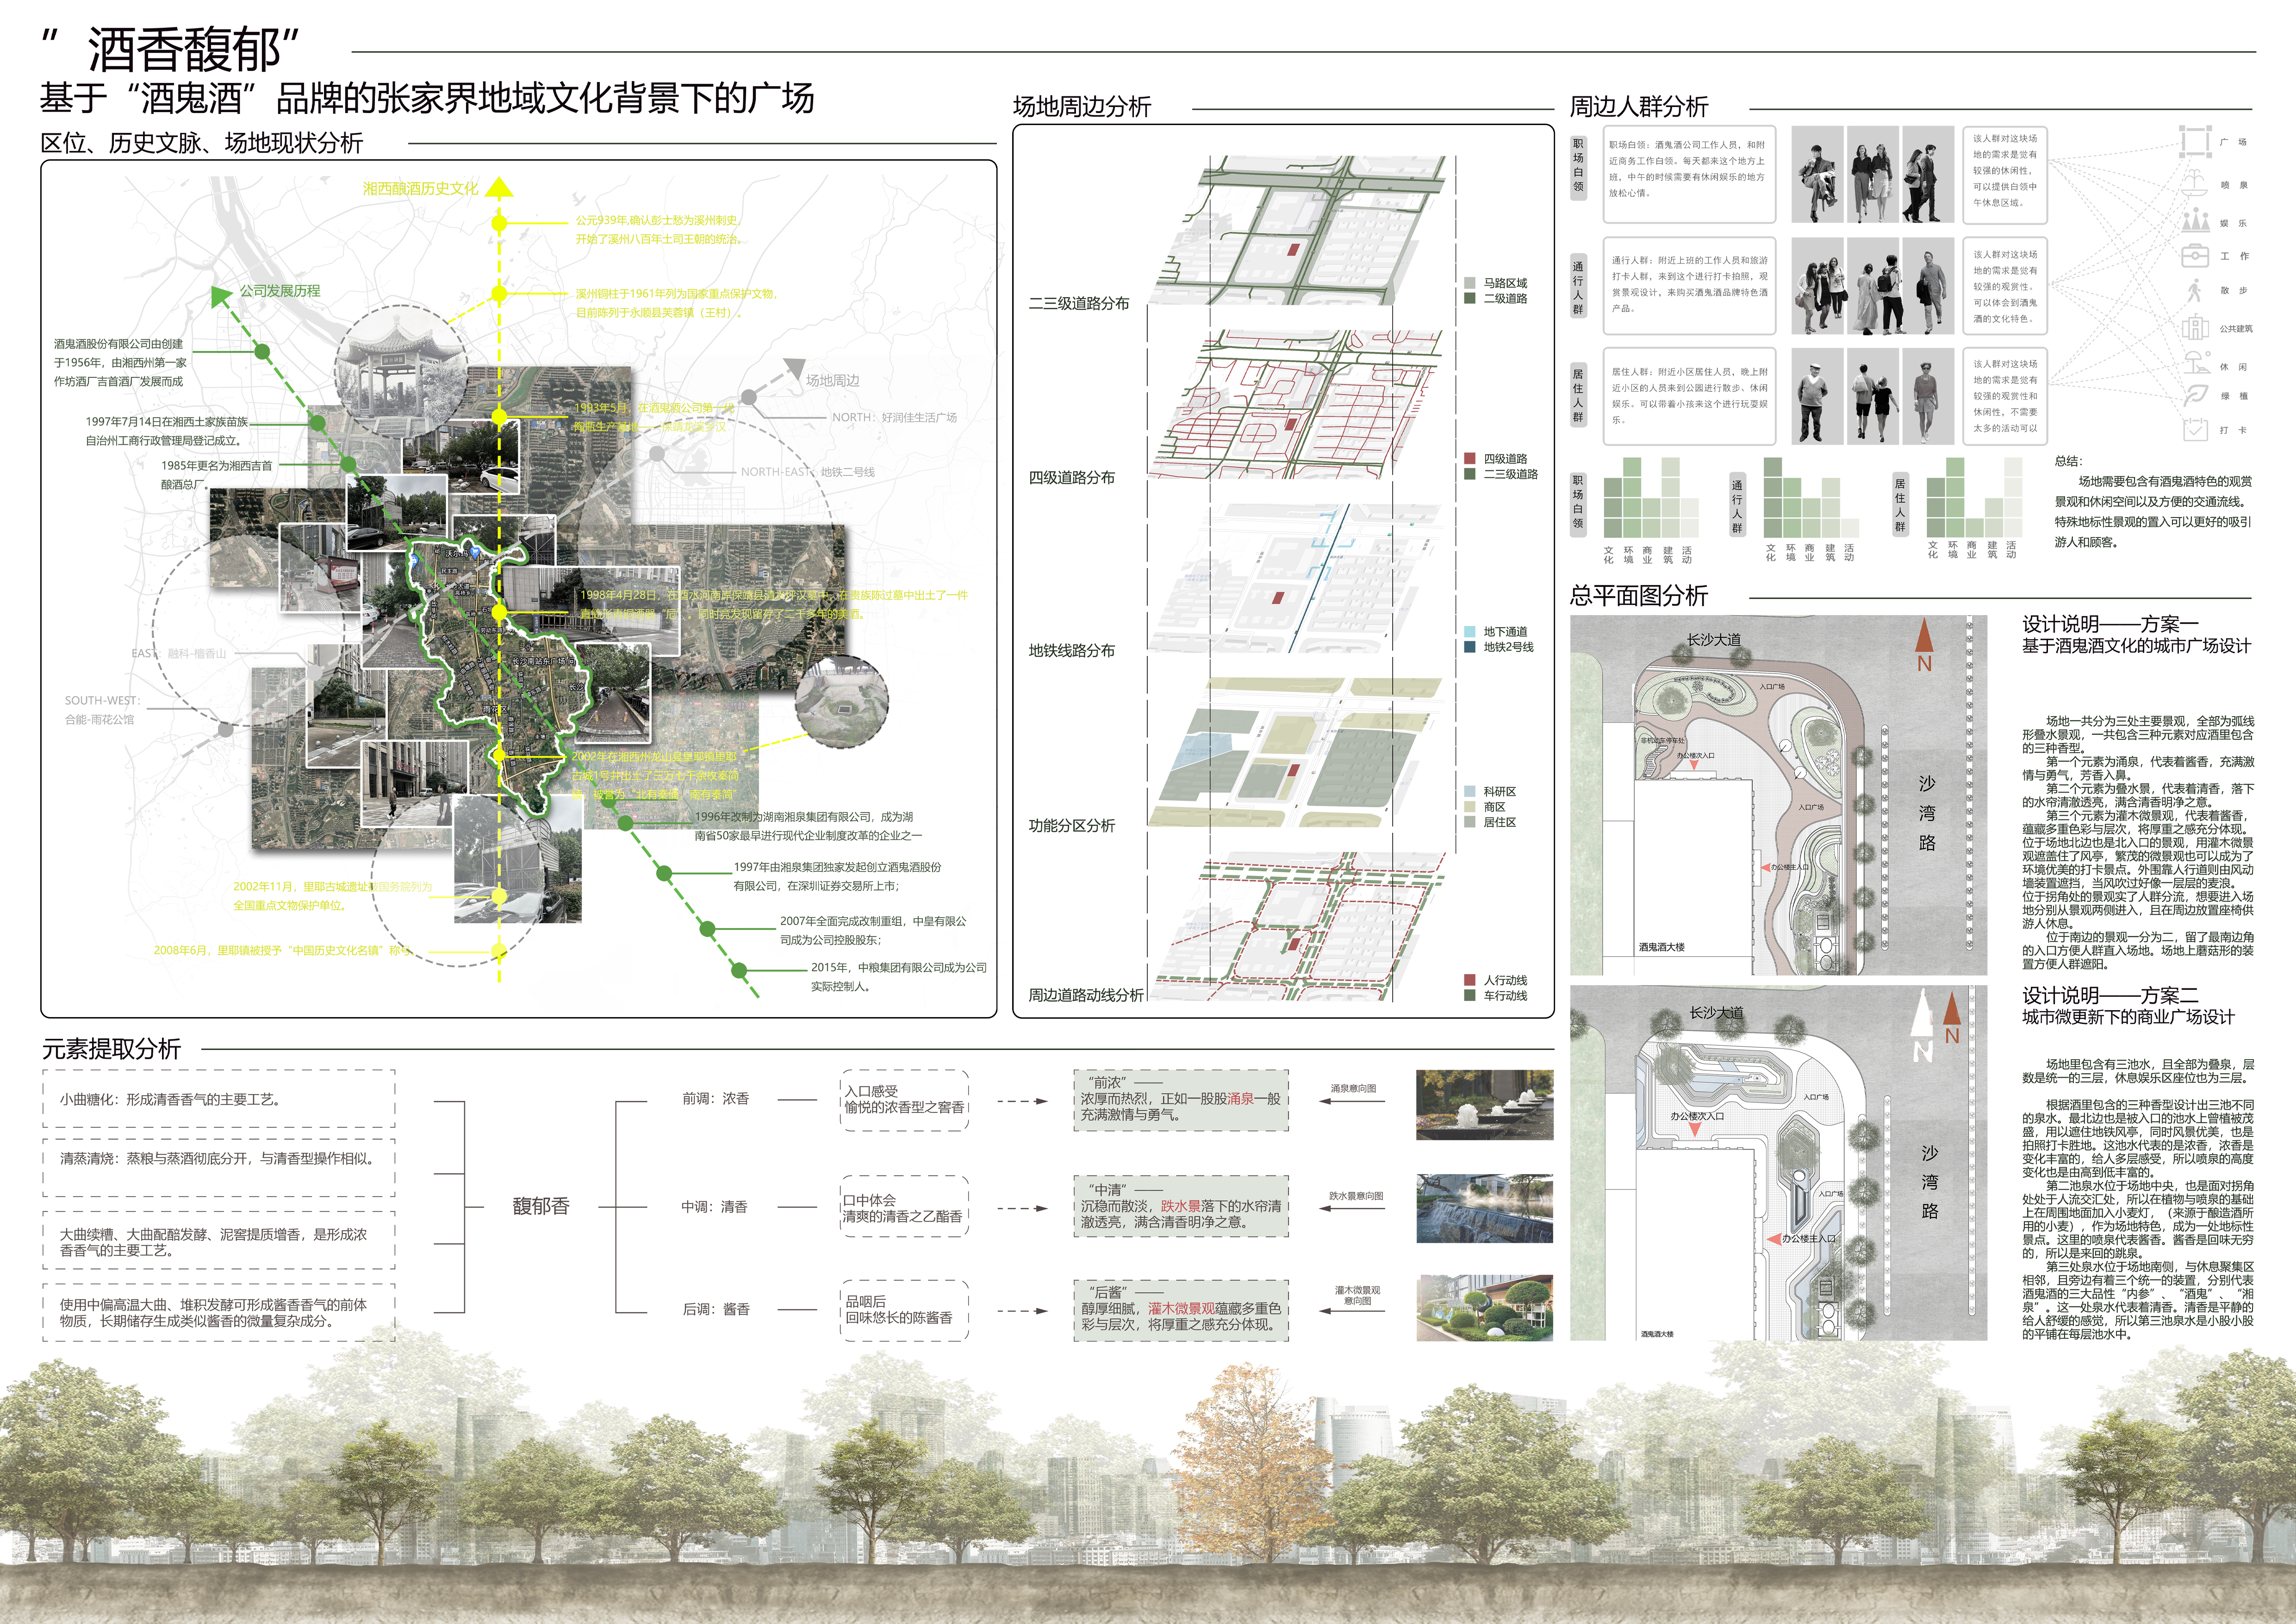2296x1624 pixels.
Task: Open the 职场白领 people photo
Action: tap(1872, 174)
